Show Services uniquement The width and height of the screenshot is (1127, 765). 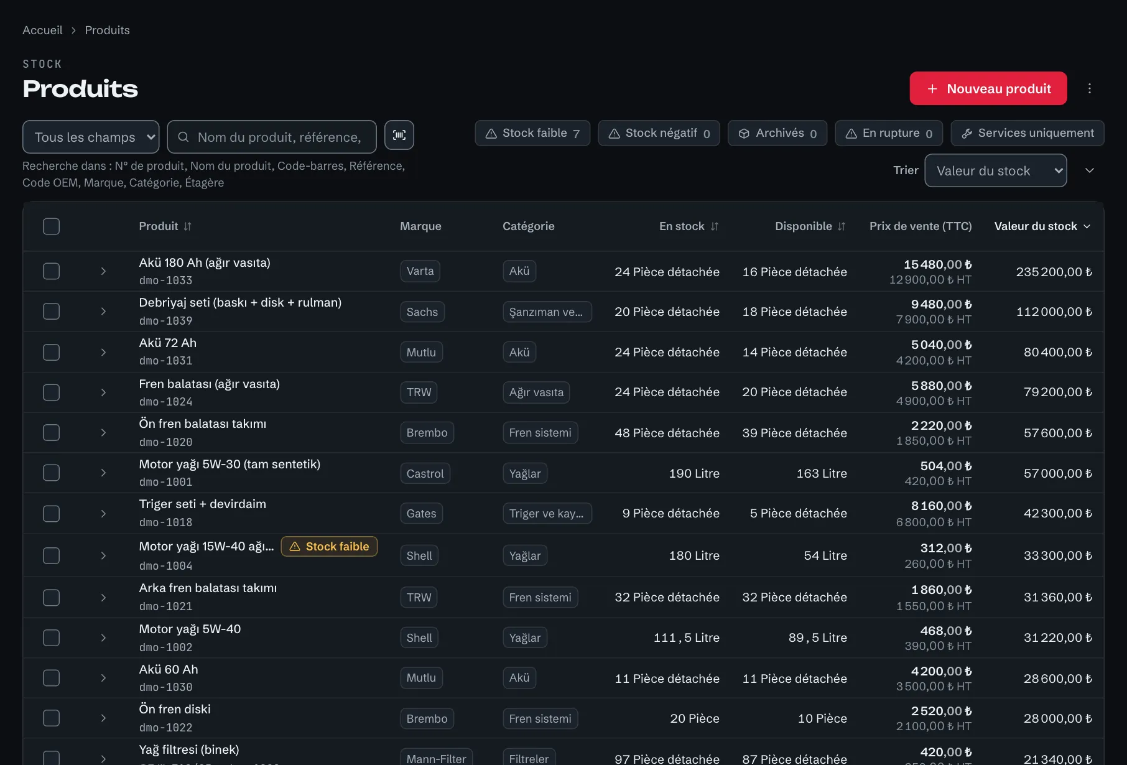1027,133
